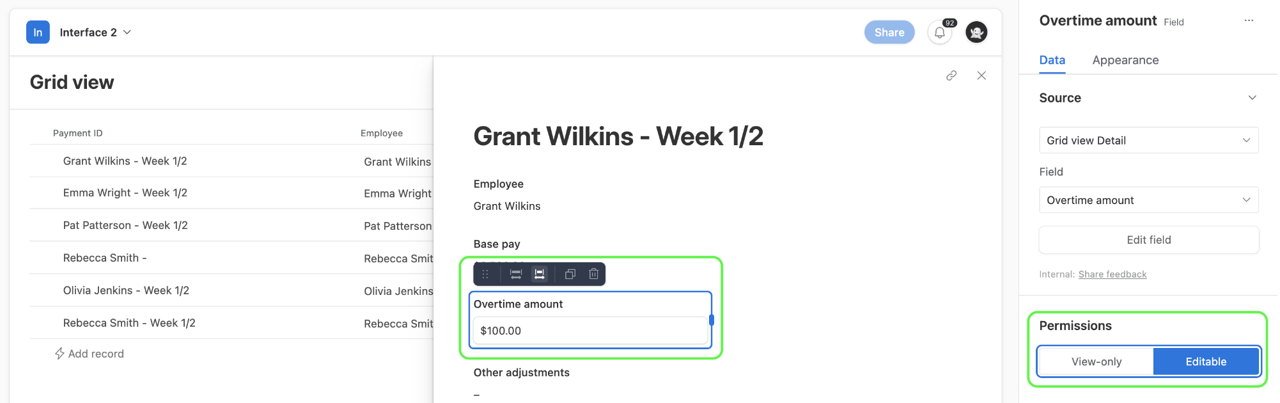The image size is (1280, 403).
Task: Set field permission to View-only
Action: coord(1097,361)
